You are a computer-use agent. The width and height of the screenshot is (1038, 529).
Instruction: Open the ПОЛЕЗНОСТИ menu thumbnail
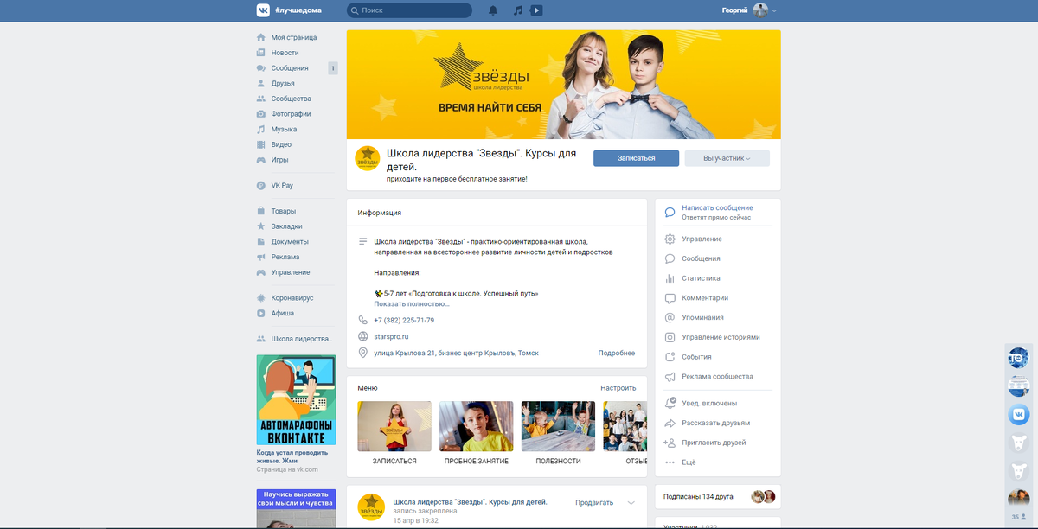558,426
